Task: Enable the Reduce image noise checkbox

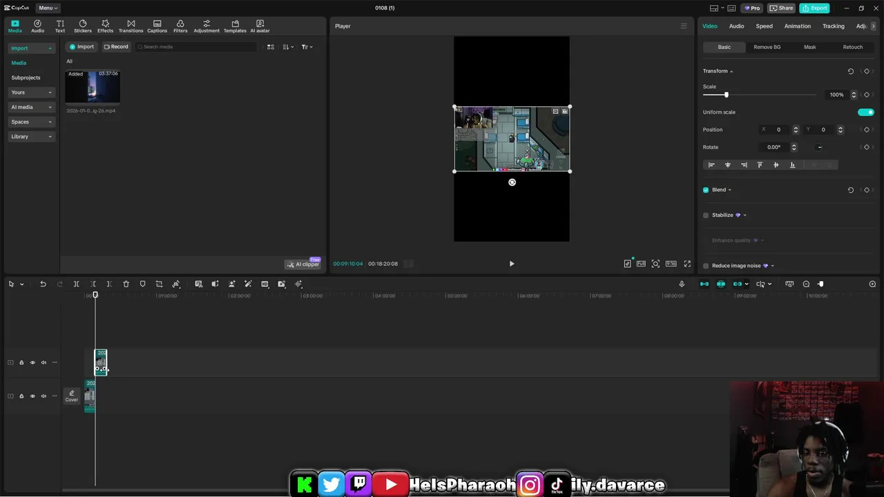Action: click(706, 266)
